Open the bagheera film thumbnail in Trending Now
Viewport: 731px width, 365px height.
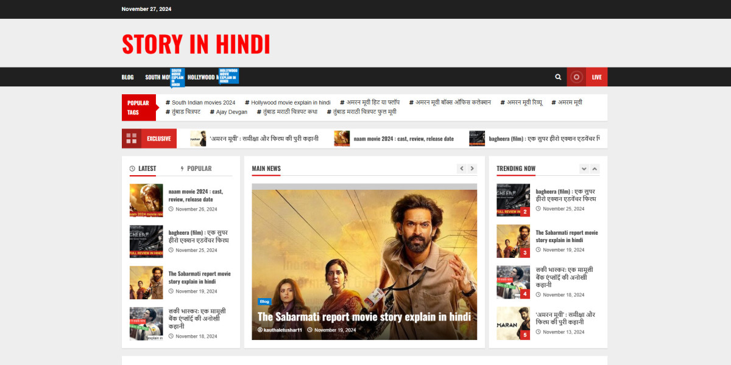tap(513, 200)
